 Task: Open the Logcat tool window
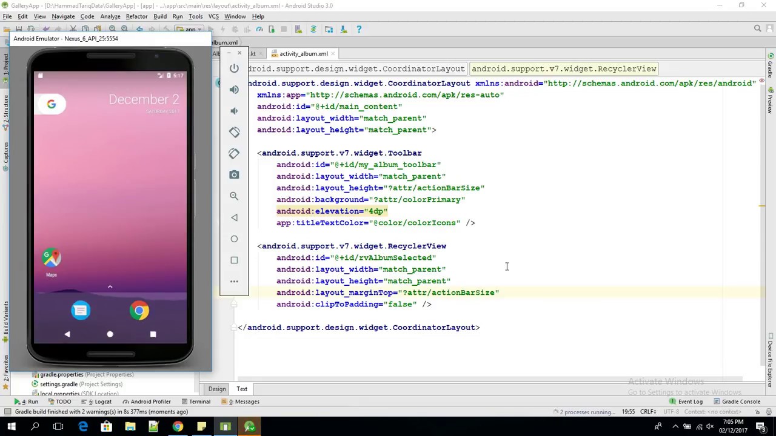[96, 401]
